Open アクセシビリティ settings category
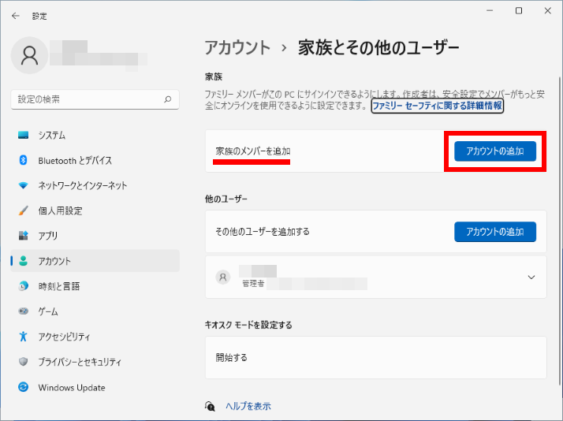Screen dimensions: 563x421 95,337
